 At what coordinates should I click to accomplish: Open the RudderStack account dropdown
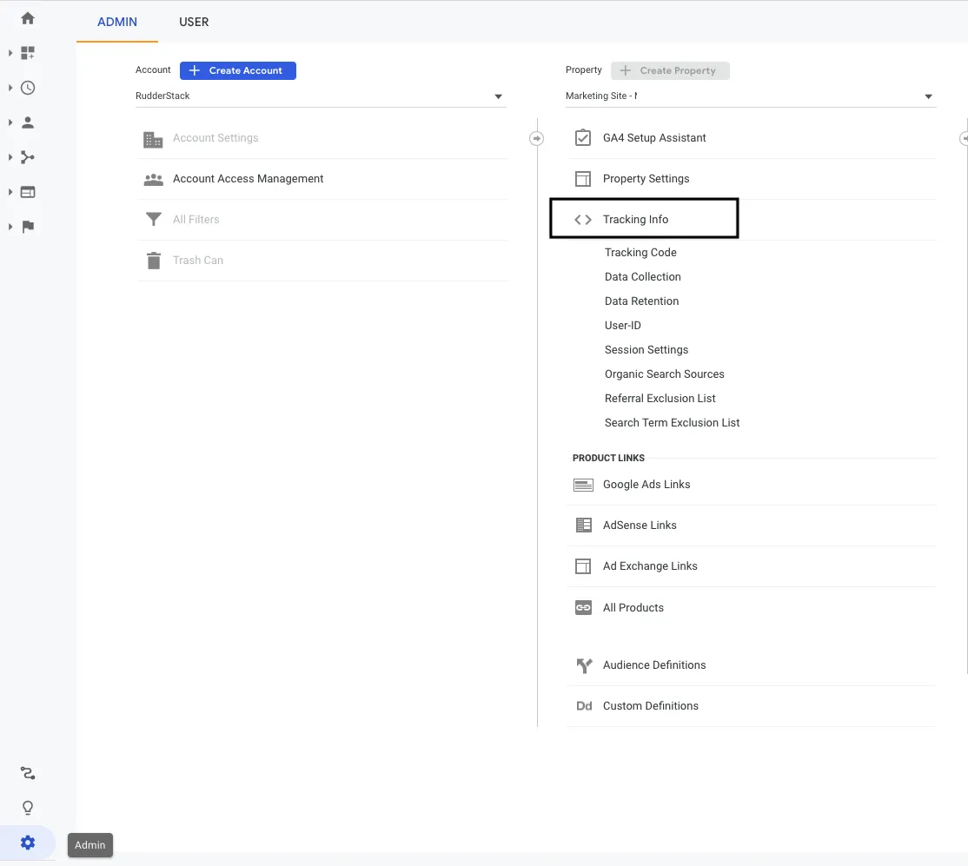pos(321,96)
